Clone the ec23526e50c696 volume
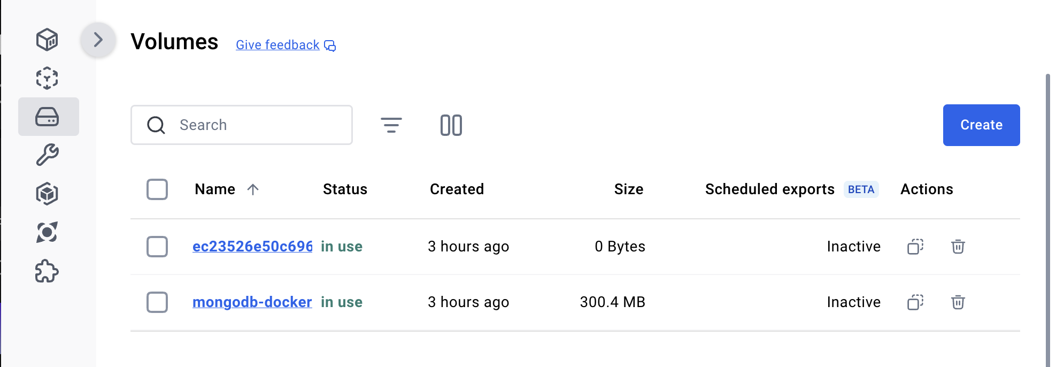The image size is (1064, 367). [915, 247]
